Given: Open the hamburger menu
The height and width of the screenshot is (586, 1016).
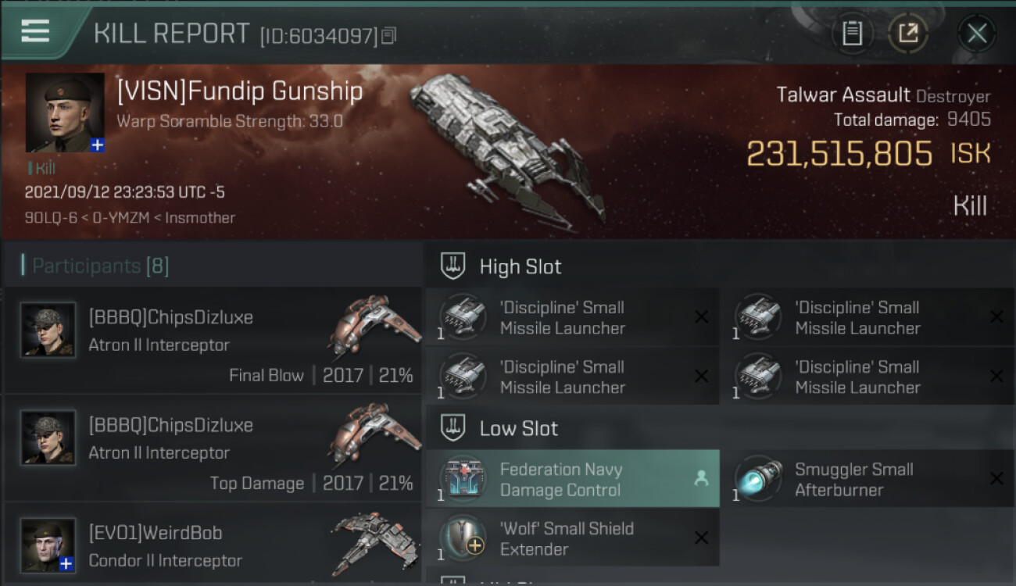Looking at the screenshot, I should click(35, 31).
